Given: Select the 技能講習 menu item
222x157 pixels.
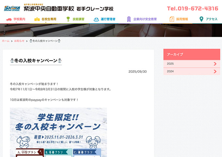Looking at the screenshot, I should click(x=78, y=19).
